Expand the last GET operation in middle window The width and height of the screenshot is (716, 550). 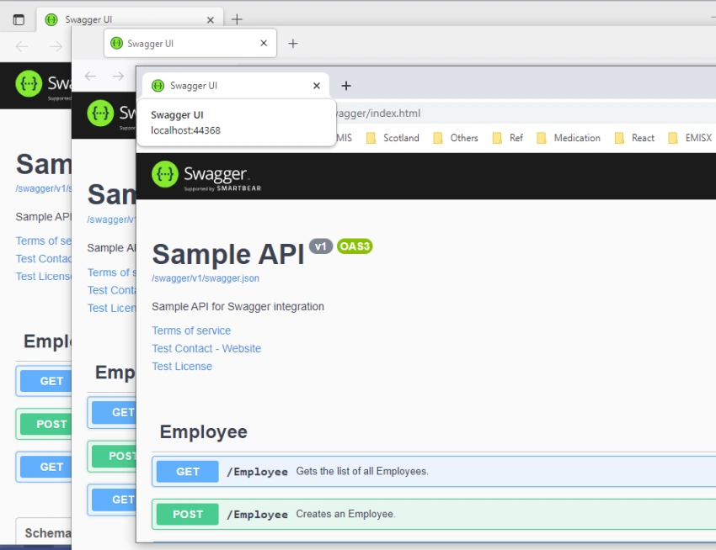[x=112, y=500]
